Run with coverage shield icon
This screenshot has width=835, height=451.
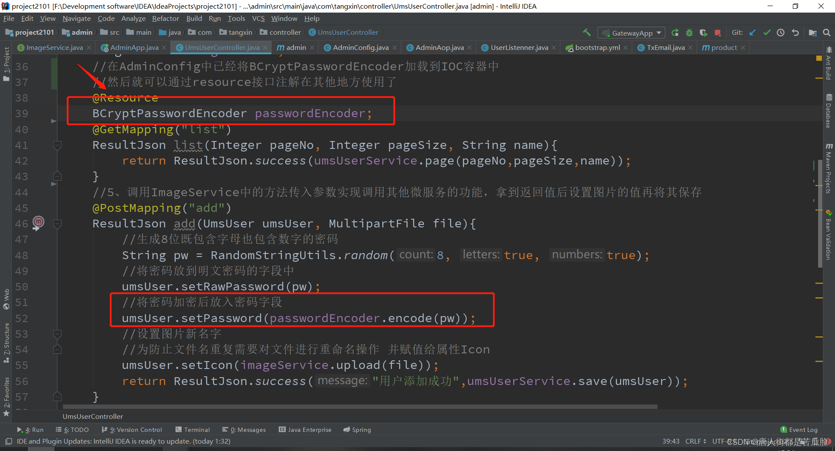click(x=703, y=33)
